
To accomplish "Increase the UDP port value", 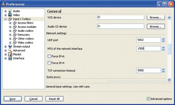I will tap(163, 39).
